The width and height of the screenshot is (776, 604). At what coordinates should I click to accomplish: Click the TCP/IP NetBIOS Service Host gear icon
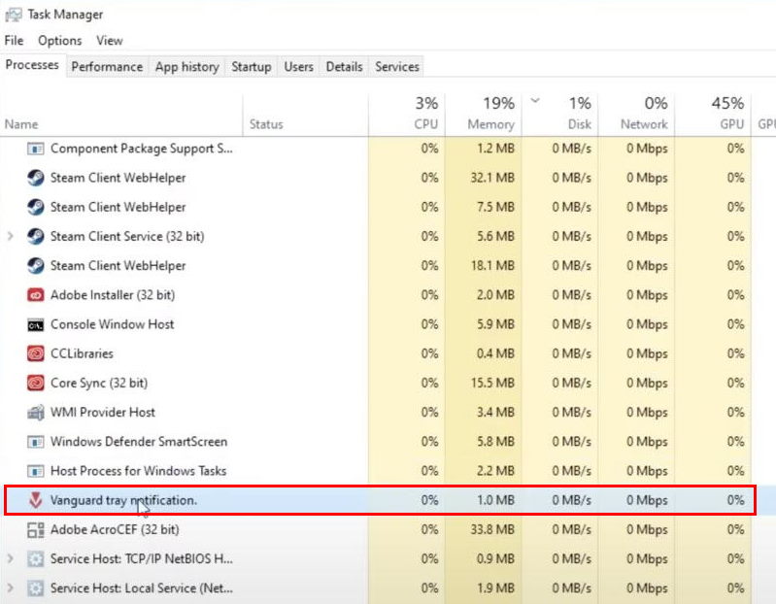click(36, 559)
